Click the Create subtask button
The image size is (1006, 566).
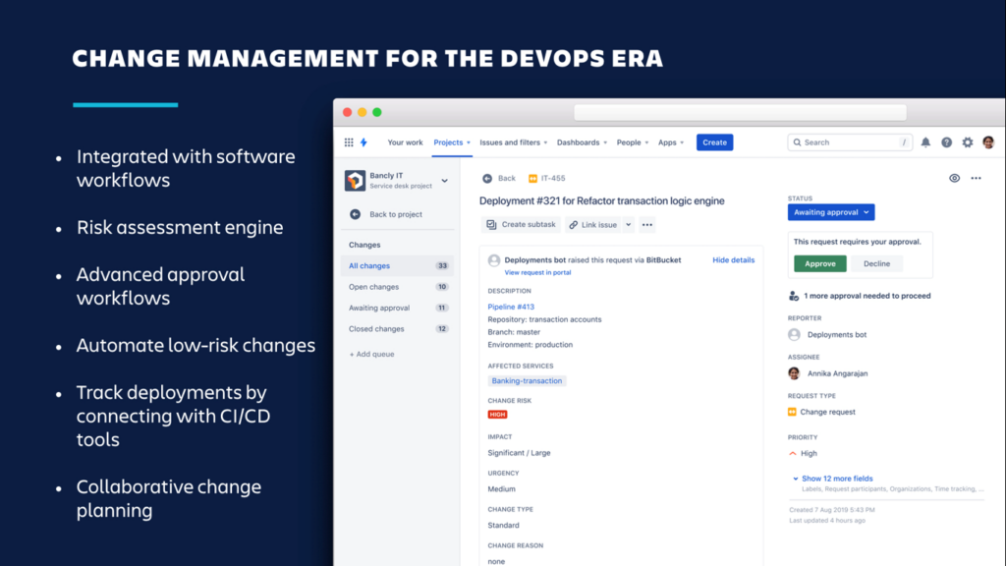521,225
